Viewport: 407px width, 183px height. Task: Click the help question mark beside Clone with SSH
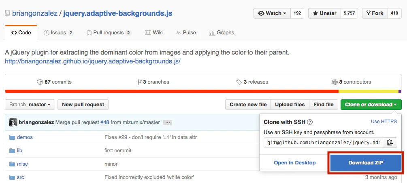click(310, 122)
